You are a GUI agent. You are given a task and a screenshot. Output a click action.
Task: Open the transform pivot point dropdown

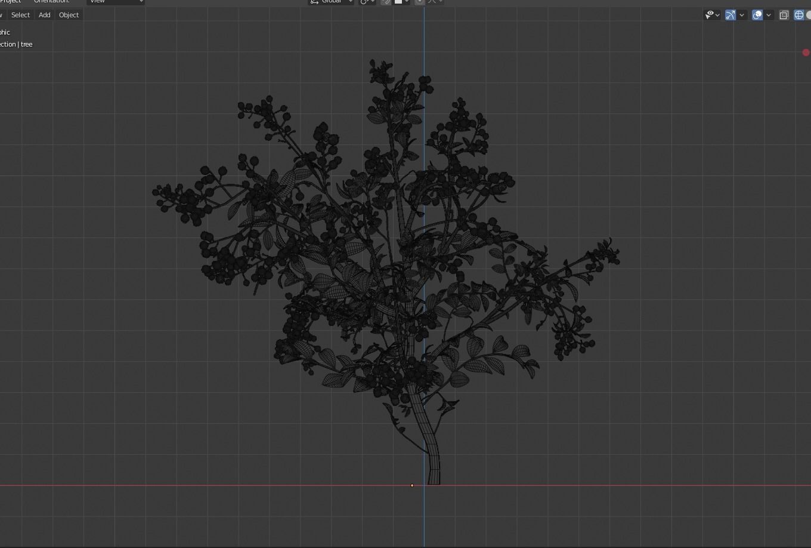click(x=367, y=2)
